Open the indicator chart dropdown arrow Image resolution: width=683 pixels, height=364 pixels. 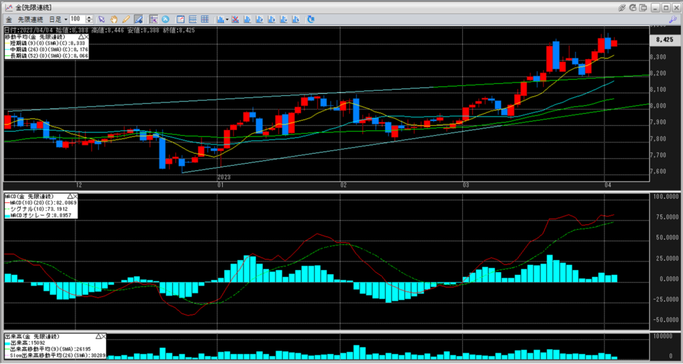click(228, 19)
